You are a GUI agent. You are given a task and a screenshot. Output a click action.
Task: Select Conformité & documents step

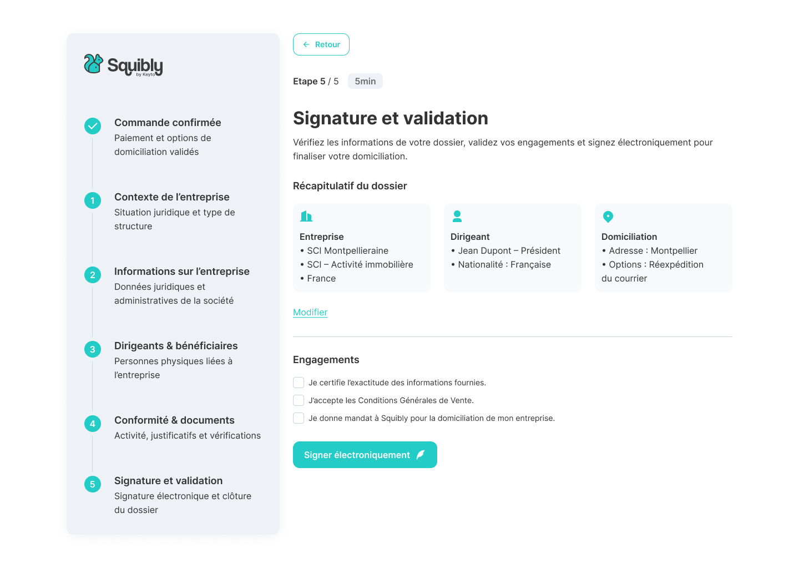174,420
